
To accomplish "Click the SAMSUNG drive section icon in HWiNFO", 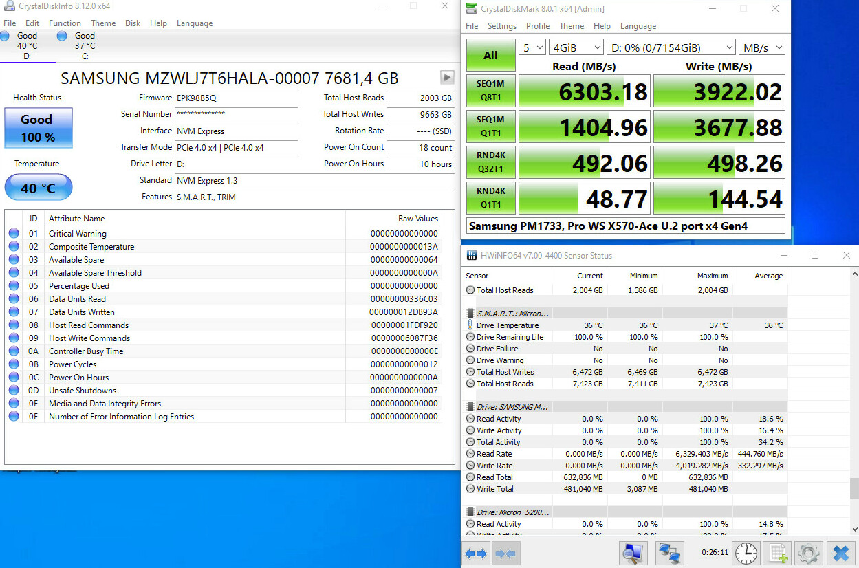I will point(470,407).
